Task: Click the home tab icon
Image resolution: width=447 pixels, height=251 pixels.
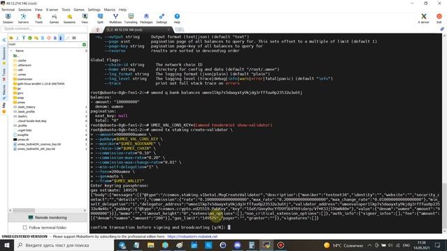Action: click(98, 29)
